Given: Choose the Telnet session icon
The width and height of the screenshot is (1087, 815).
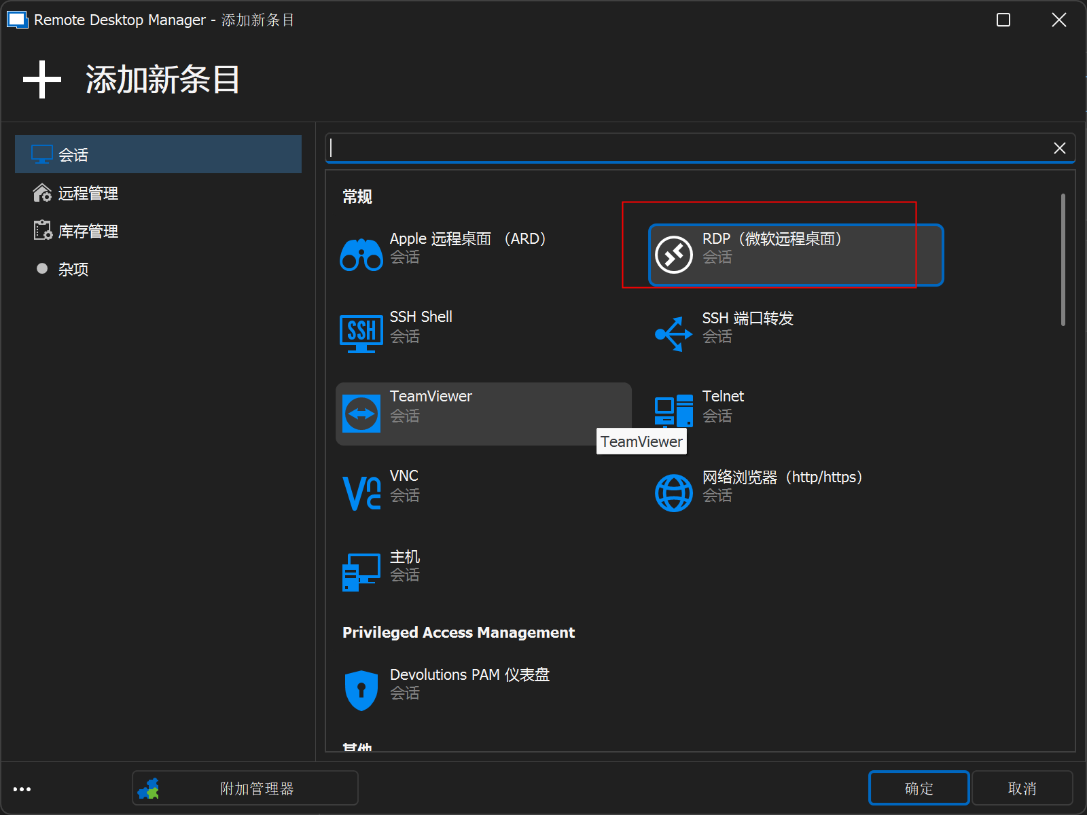Looking at the screenshot, I should tap(673, 411).
